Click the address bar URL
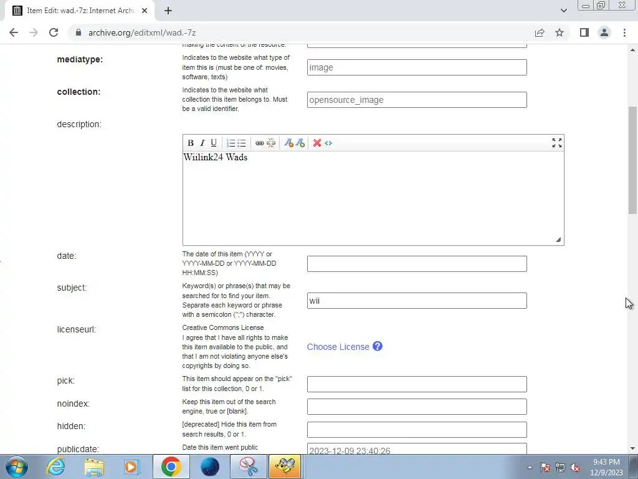Viewport: 638px width, 479px height. coord(142,32)
